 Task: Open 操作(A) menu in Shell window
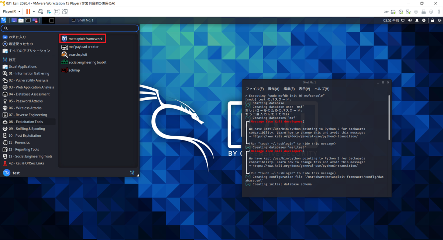[x=274, y=89]
